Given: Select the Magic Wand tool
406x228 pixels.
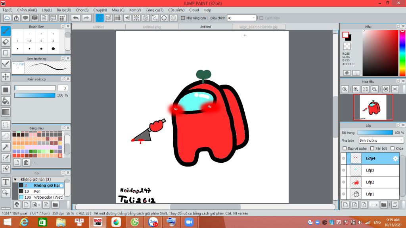Looking at the screenshot, I should point(6,147).
